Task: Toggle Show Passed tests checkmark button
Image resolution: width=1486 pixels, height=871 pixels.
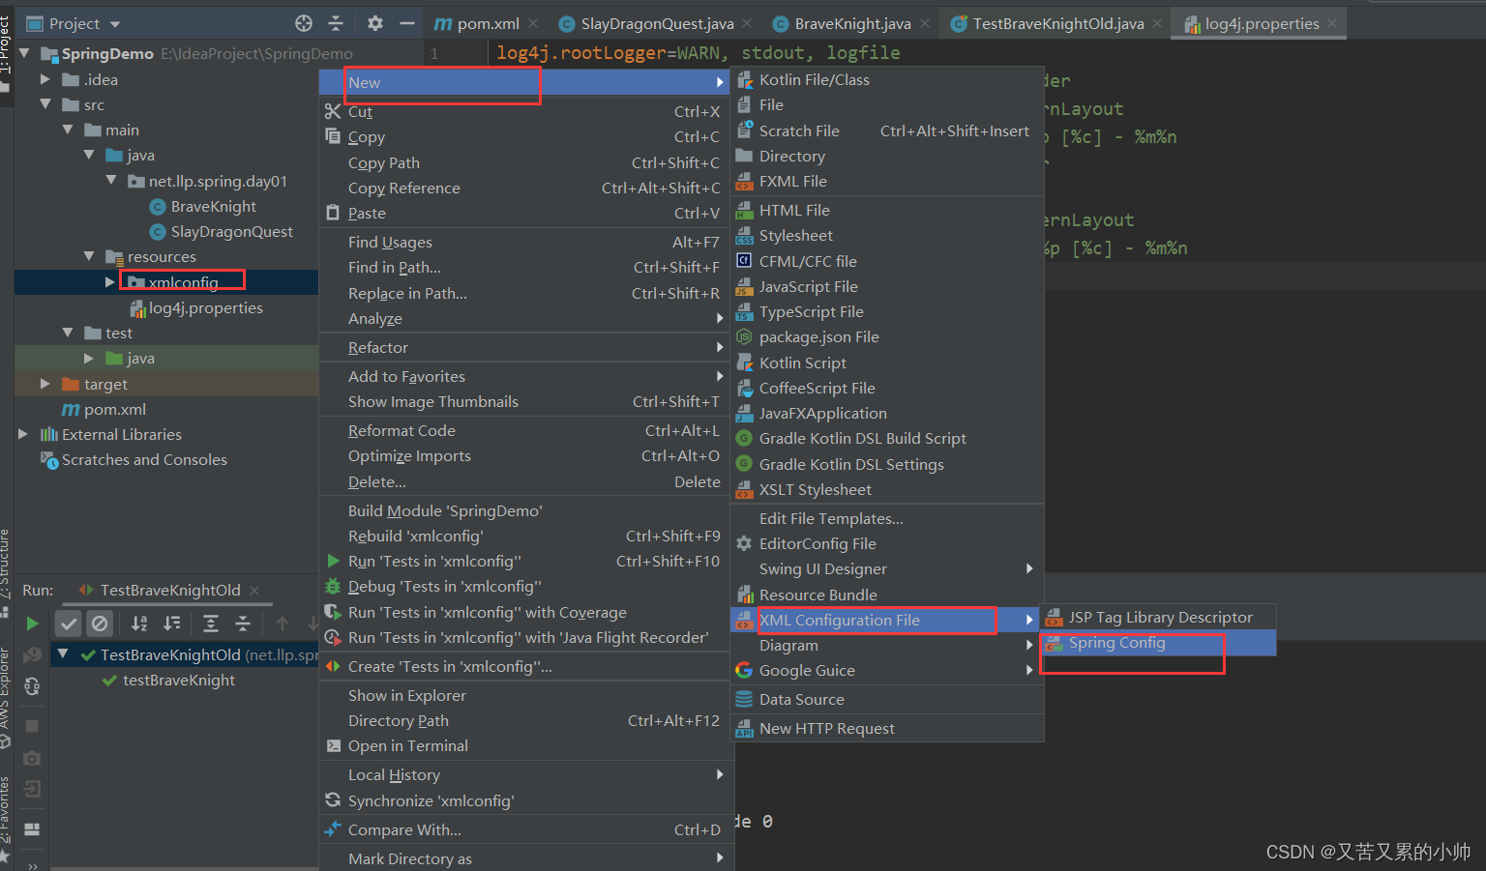Action: pyautogui.click(x=68, y=624)
